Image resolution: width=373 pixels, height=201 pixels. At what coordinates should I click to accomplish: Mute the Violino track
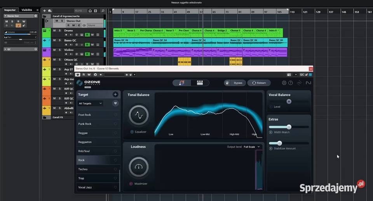point(54,50)
